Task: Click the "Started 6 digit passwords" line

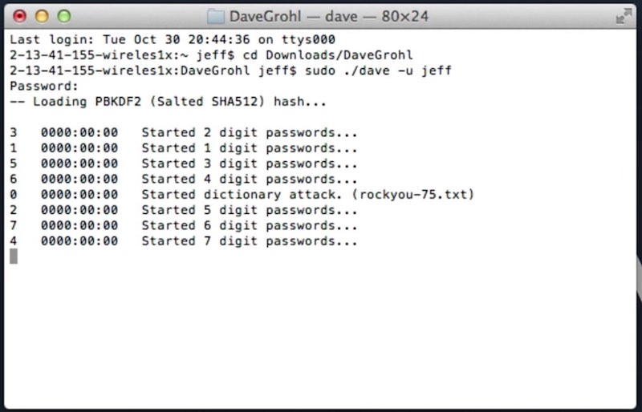Action: 249,225
